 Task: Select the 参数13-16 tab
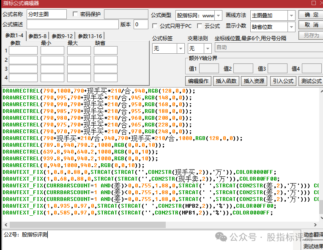(90, 36)
